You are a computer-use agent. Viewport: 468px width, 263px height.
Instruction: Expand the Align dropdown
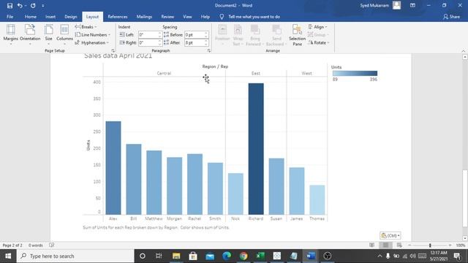317,27
